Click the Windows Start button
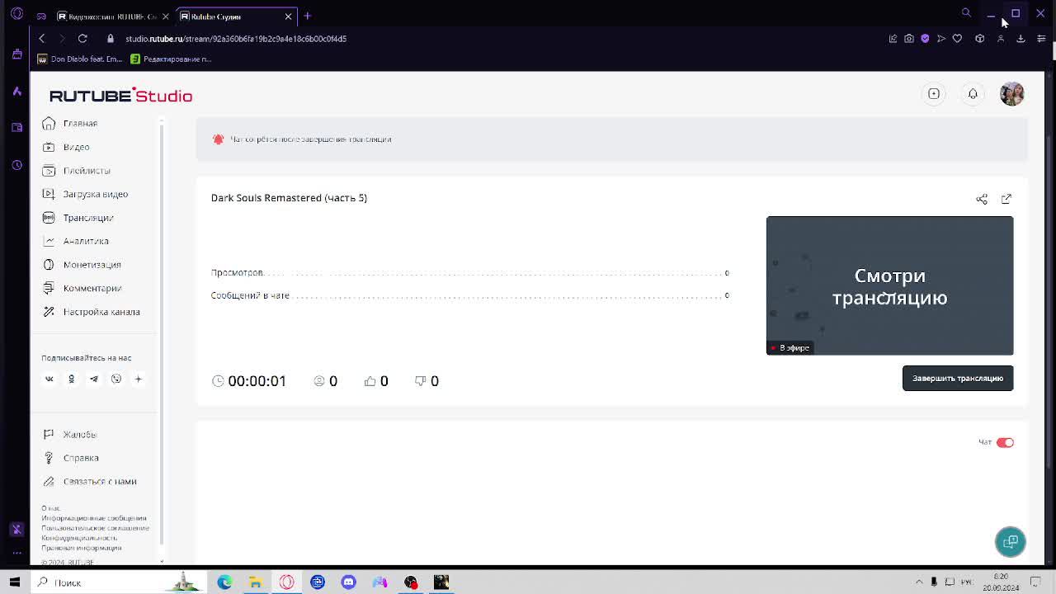 (x=14, y=582)
